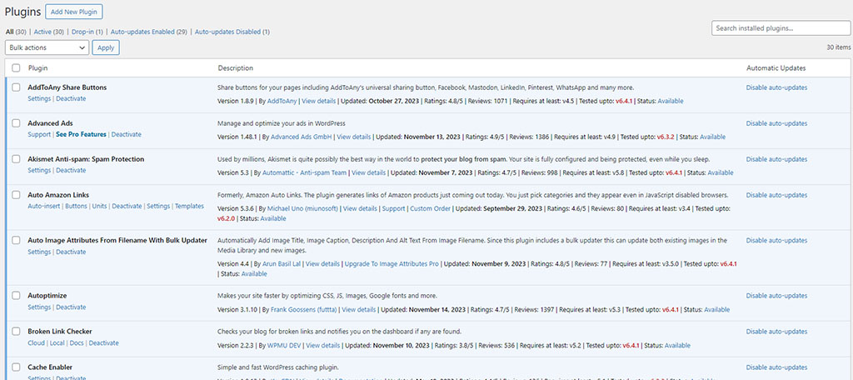Open Units link for Auto Amazon Links
Viewport: 853px width, 380px height.
click(100, 207)
